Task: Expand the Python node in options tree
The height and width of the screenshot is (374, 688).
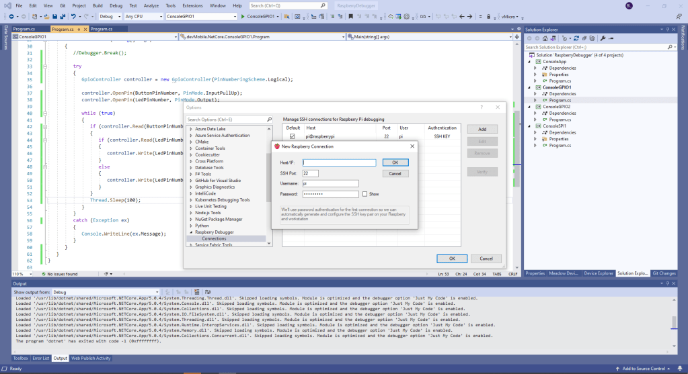Action: pos(190,226)
